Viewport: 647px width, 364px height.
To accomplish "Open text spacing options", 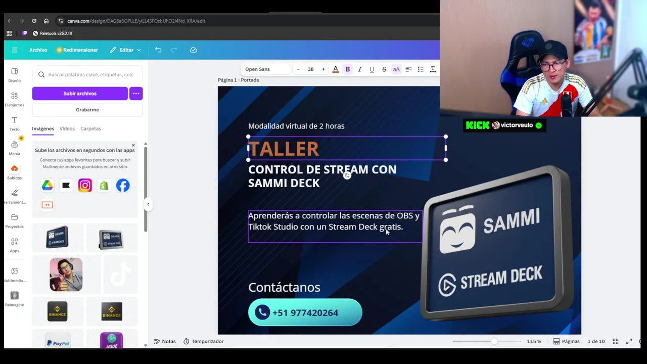I will 433,69.
